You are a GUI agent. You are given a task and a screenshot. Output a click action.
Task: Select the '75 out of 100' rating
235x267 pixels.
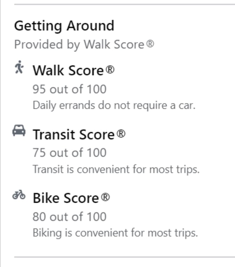pyautogui.click(x=69, y=153)
